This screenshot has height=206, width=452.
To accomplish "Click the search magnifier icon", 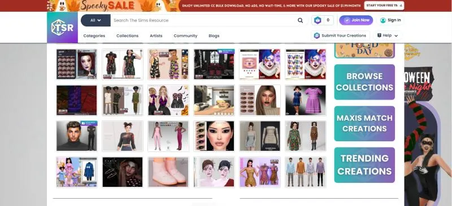I will [300, 20].
